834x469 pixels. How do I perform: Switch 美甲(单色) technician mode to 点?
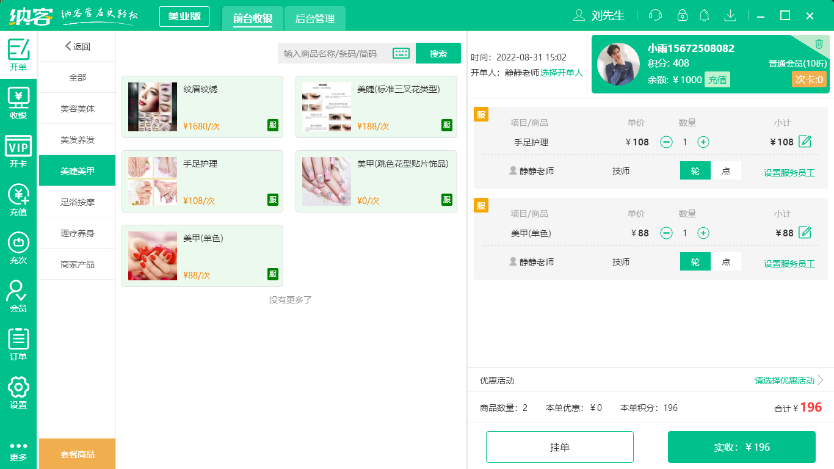pyautogui.click(x=727, y=261)
